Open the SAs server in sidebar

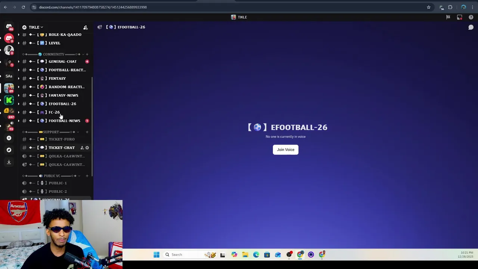[x=9, y=76]
